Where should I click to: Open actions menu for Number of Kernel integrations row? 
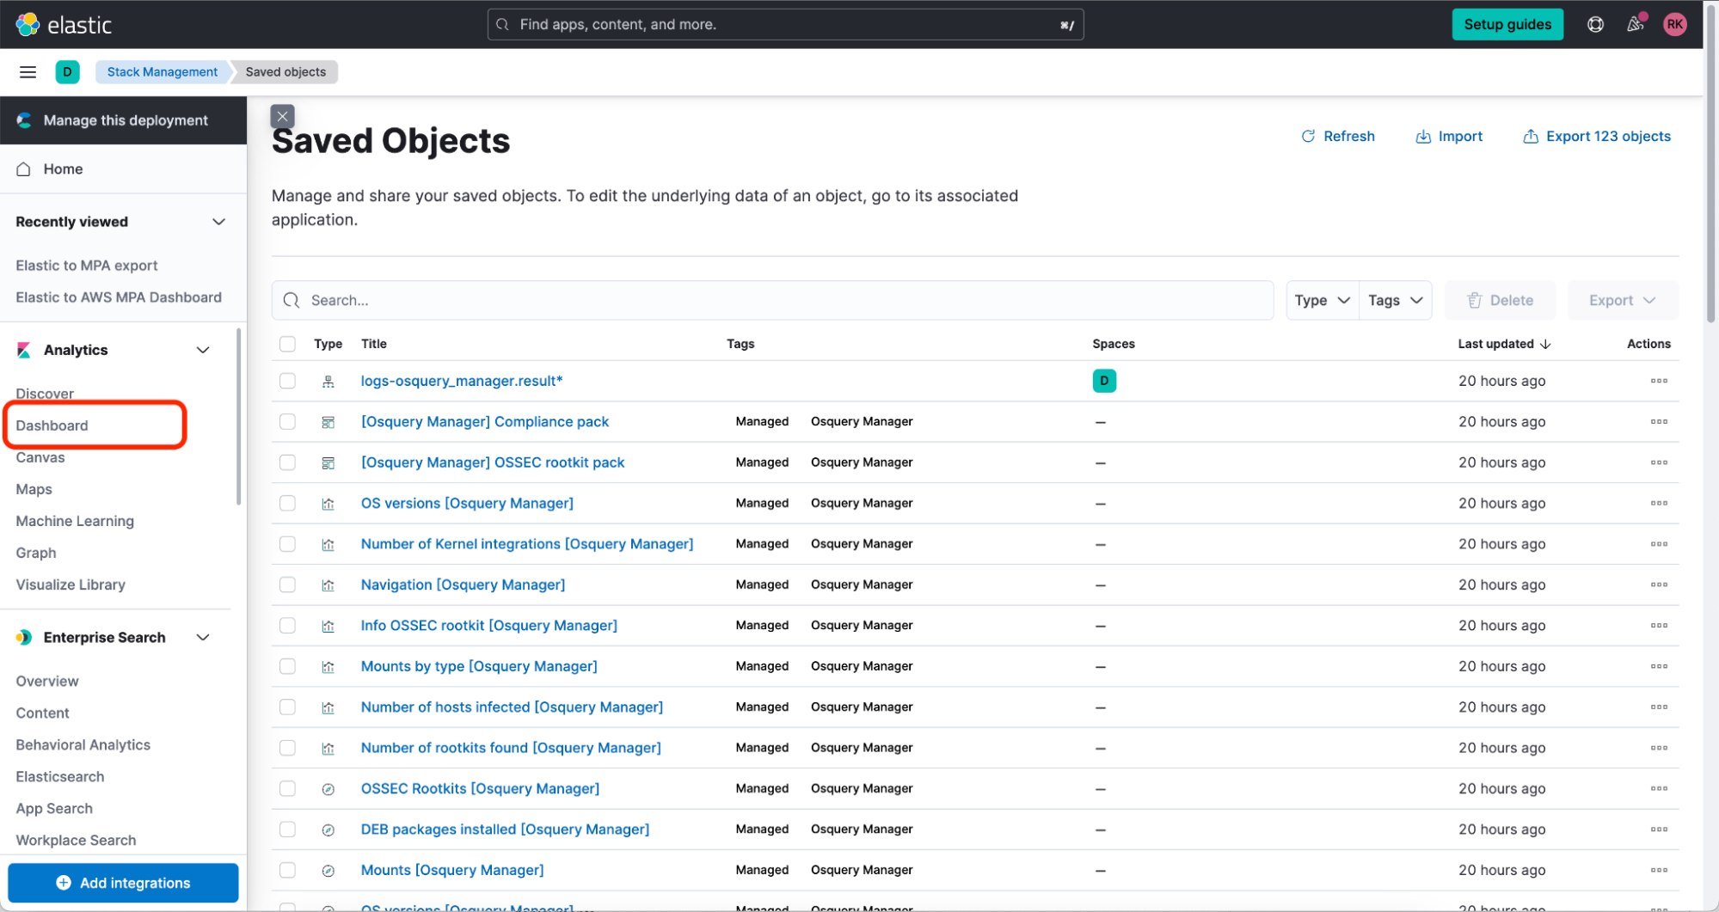[x=1659, y=544]
